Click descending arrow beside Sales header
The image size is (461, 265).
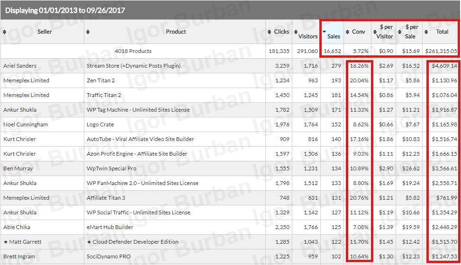tap(325, 32)
